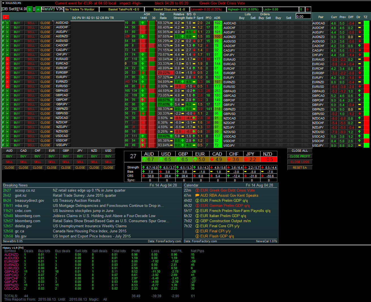Click info icon for GBP Construction Output m/m
Image resolution: width=371 pixels, height=302 pixels.
click(x=197, y=221)
